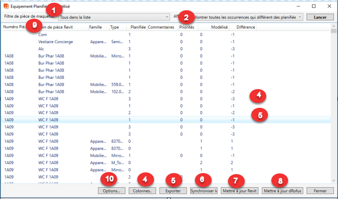Click the Colonnes.. button

tap(143, 191)
